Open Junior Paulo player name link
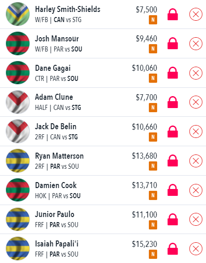206x263 pixels. click(x=55, y=214)
